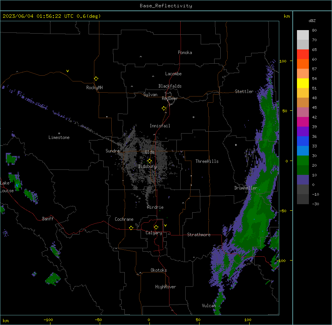Click the Lake Louise label
This screenshot has height=325, width=332.
click(7, 187)
